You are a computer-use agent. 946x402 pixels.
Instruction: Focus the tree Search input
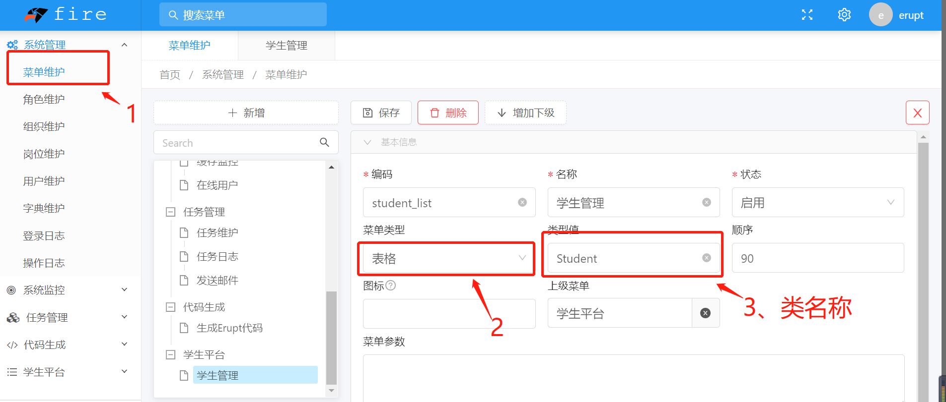pyautogui.click(x=246, y=142)
